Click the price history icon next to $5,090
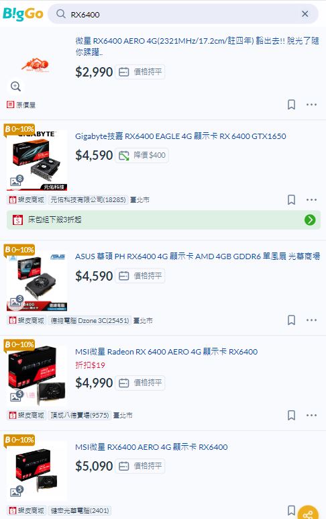 tap(123, 466)
